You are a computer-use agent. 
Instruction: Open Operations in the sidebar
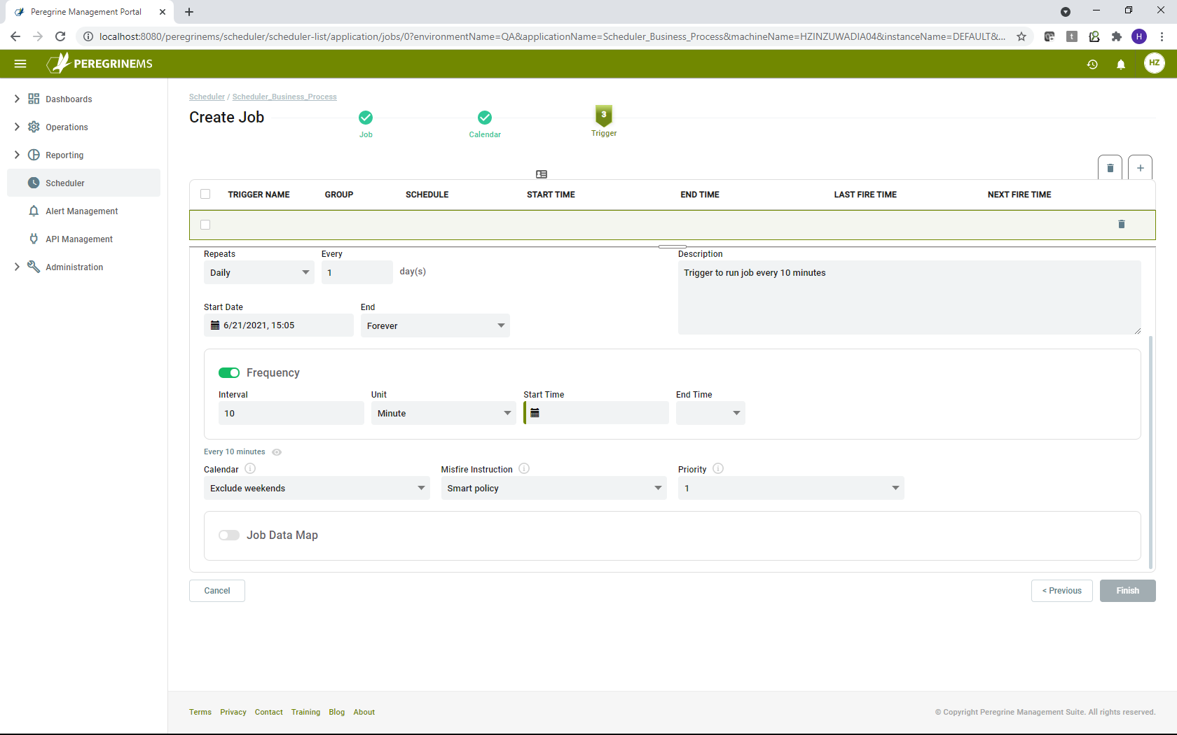[x=83, y=127]
